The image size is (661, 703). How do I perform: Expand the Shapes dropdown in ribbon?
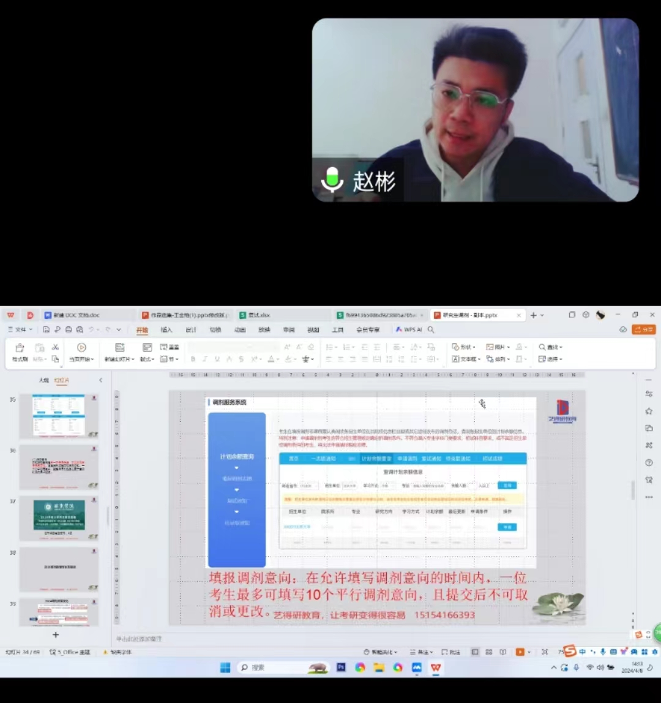tap(464, 347)
